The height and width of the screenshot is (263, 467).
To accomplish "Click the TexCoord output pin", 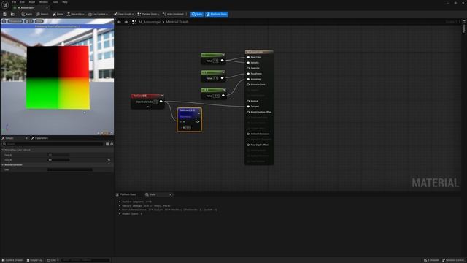I will (161, 102).
